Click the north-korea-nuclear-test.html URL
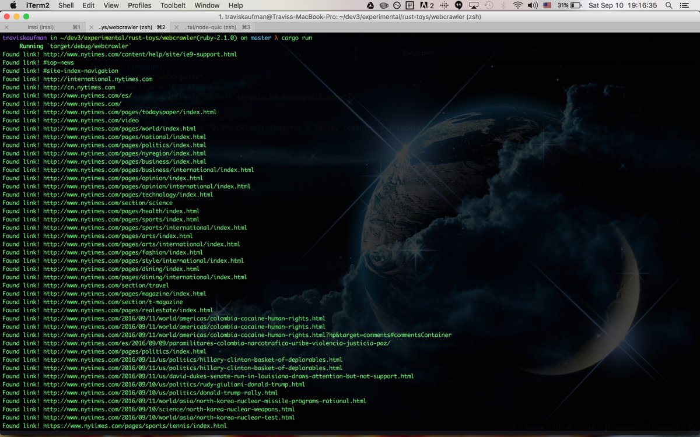This screenshot has height=437, width=700. 169,417
